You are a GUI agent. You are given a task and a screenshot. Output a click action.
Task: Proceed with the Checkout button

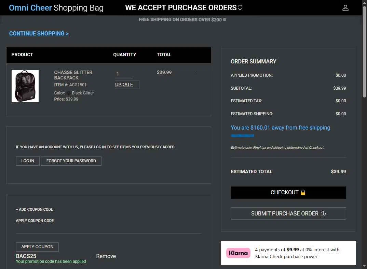[288, 193]
